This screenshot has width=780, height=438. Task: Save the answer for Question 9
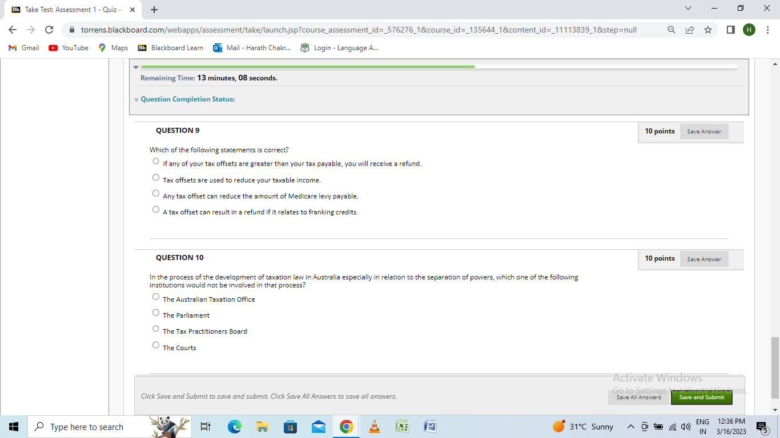click(x=703, y=131)
